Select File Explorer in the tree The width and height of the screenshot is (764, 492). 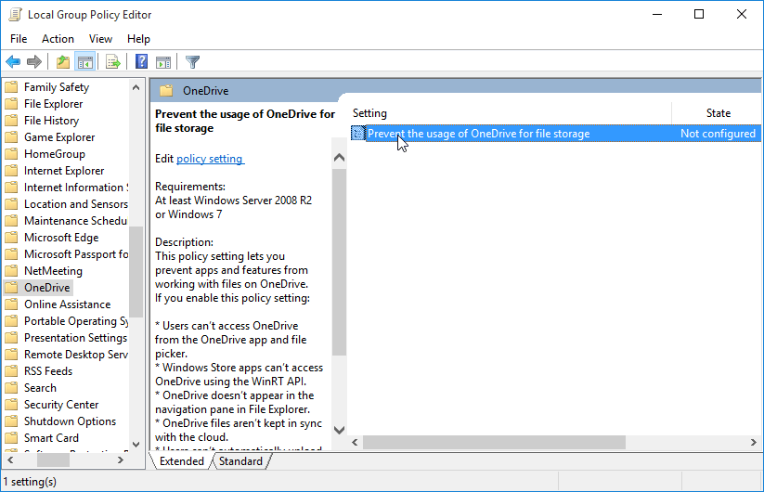tap(54, 104)
